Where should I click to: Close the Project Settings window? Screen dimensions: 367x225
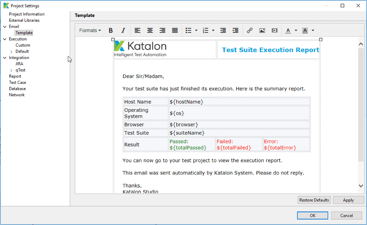click(x=358, y=6)
